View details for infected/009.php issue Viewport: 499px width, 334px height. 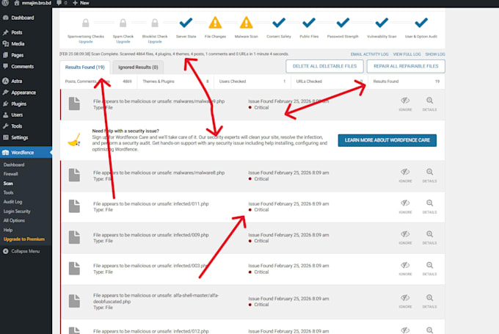[x=429, y=238]
